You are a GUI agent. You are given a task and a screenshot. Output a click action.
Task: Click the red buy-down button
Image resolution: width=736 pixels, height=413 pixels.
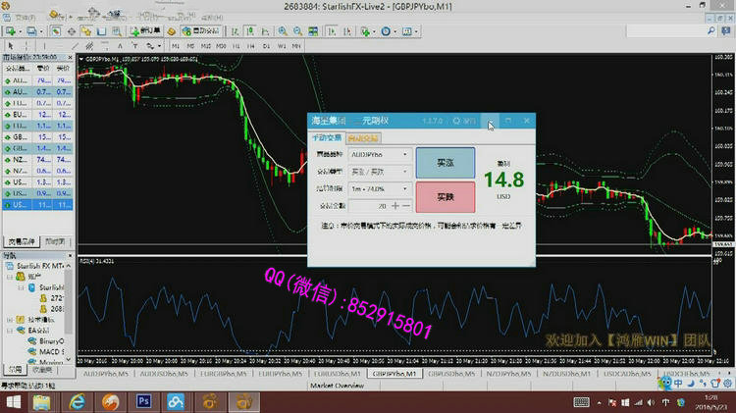pyautogui.click(x=445, y=196)
